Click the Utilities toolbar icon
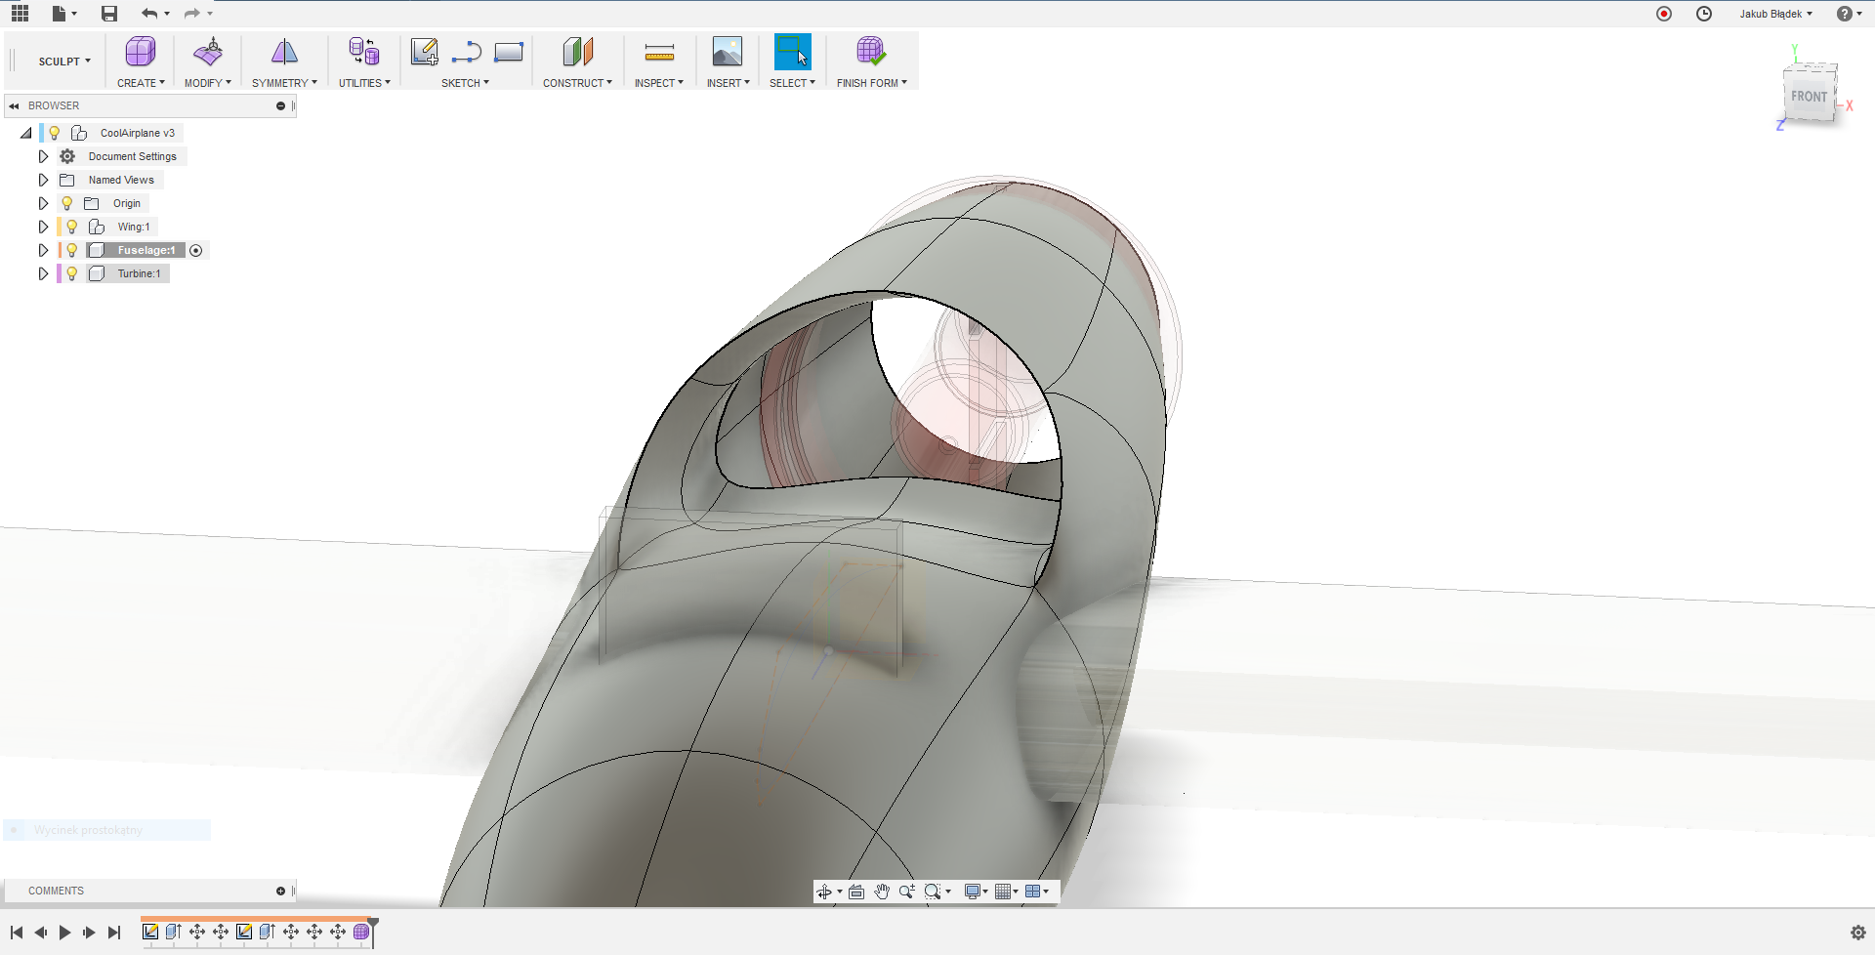 [364, 52]
